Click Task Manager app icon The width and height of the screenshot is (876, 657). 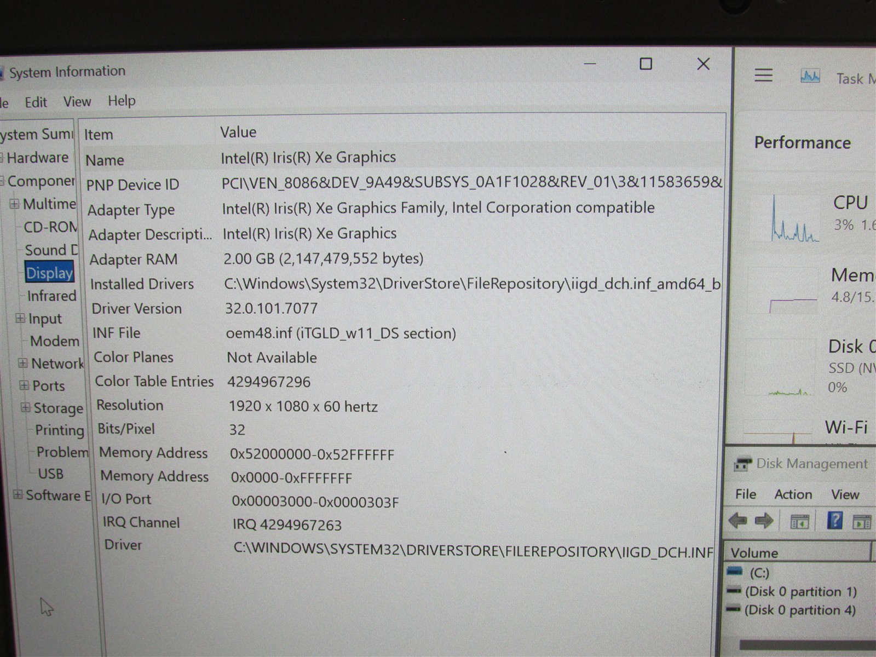(x=810, y=76)
